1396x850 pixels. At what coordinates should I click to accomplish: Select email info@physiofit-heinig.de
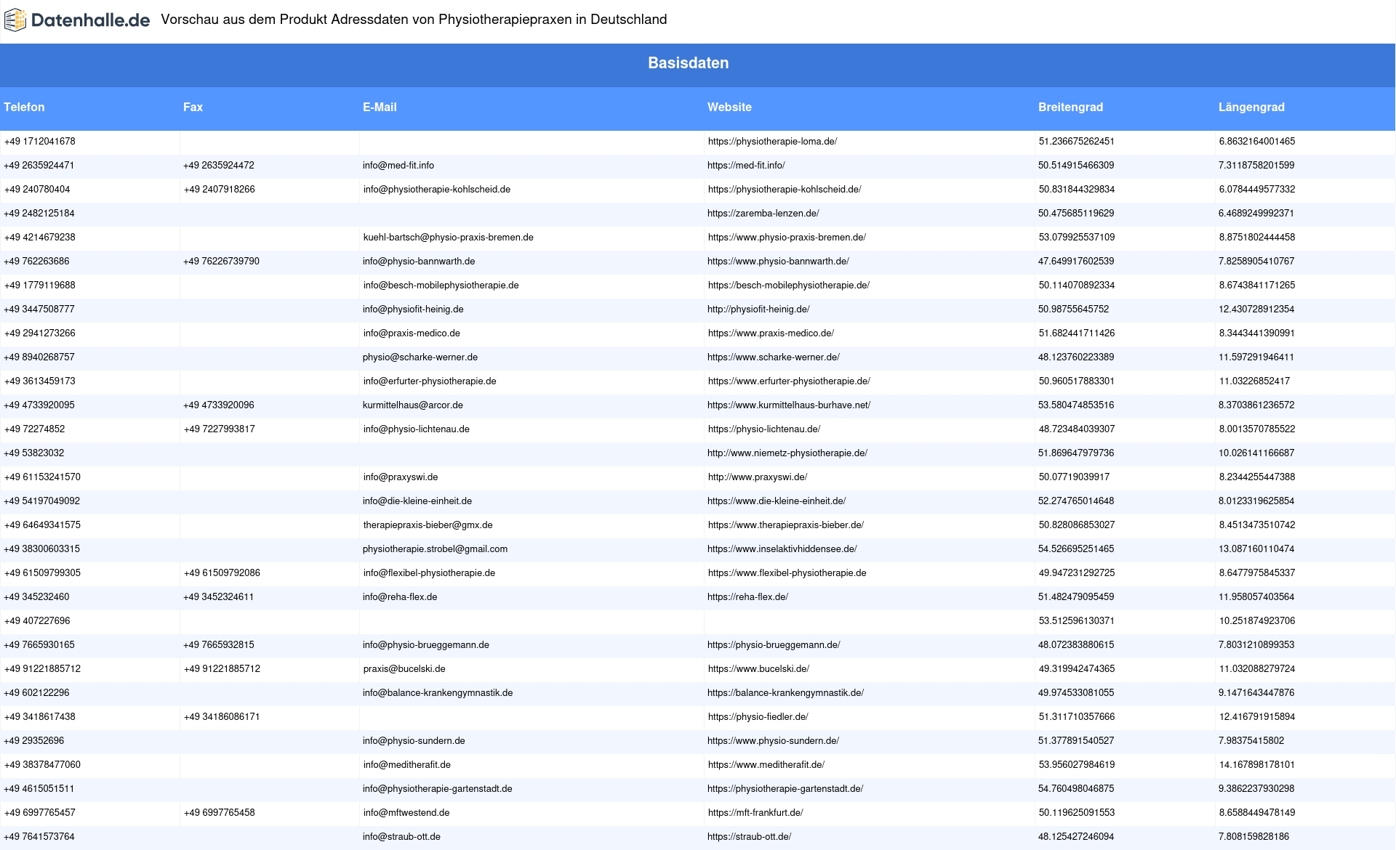click(x=413, y=309)
